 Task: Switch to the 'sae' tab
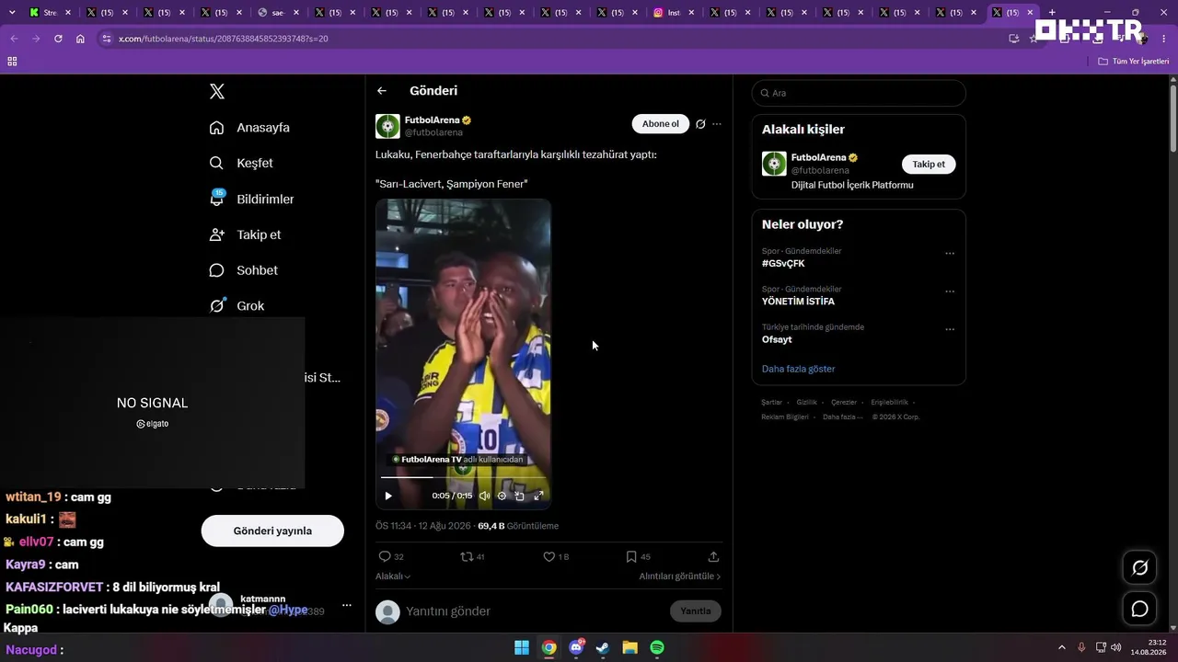[x=277, y=13]
